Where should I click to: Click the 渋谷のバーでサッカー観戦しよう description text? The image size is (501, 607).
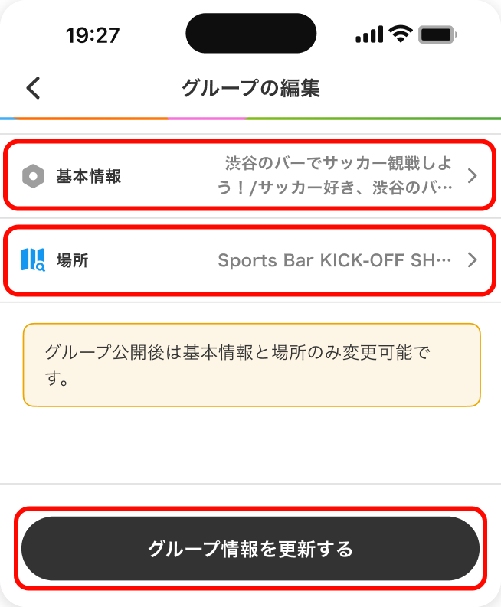(x=339, y=175)
